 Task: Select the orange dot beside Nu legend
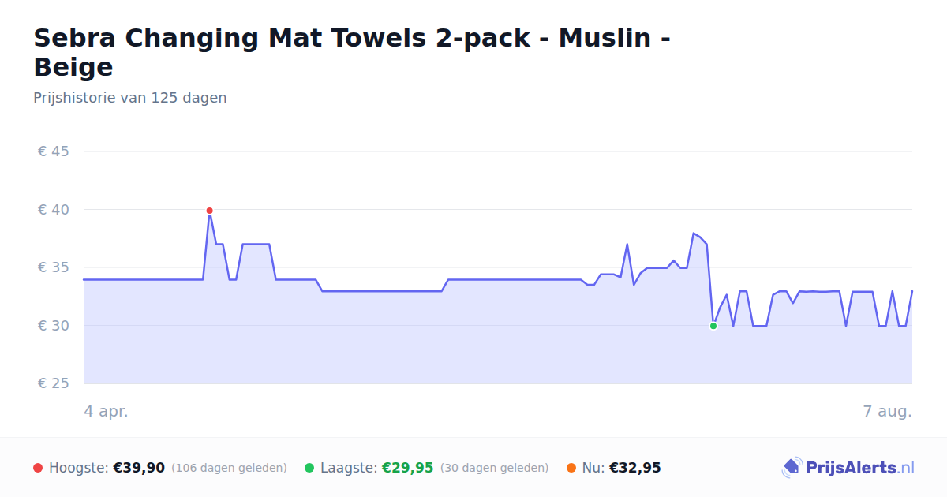coord(571,468)
